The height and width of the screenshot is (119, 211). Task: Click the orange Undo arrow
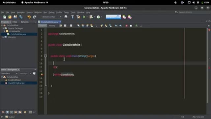click(x=29, y=17)
